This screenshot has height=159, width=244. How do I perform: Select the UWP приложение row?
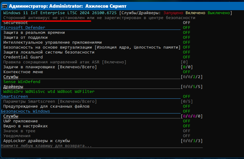click(x=21, y=121)
